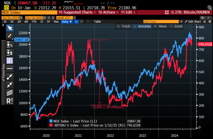213x139 pixels.
Task: Activate Zoom mode
Action: coord(176,26)
